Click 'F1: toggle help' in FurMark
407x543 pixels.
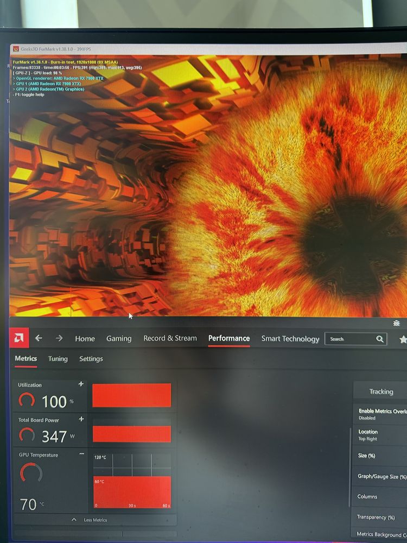point(29,94)
